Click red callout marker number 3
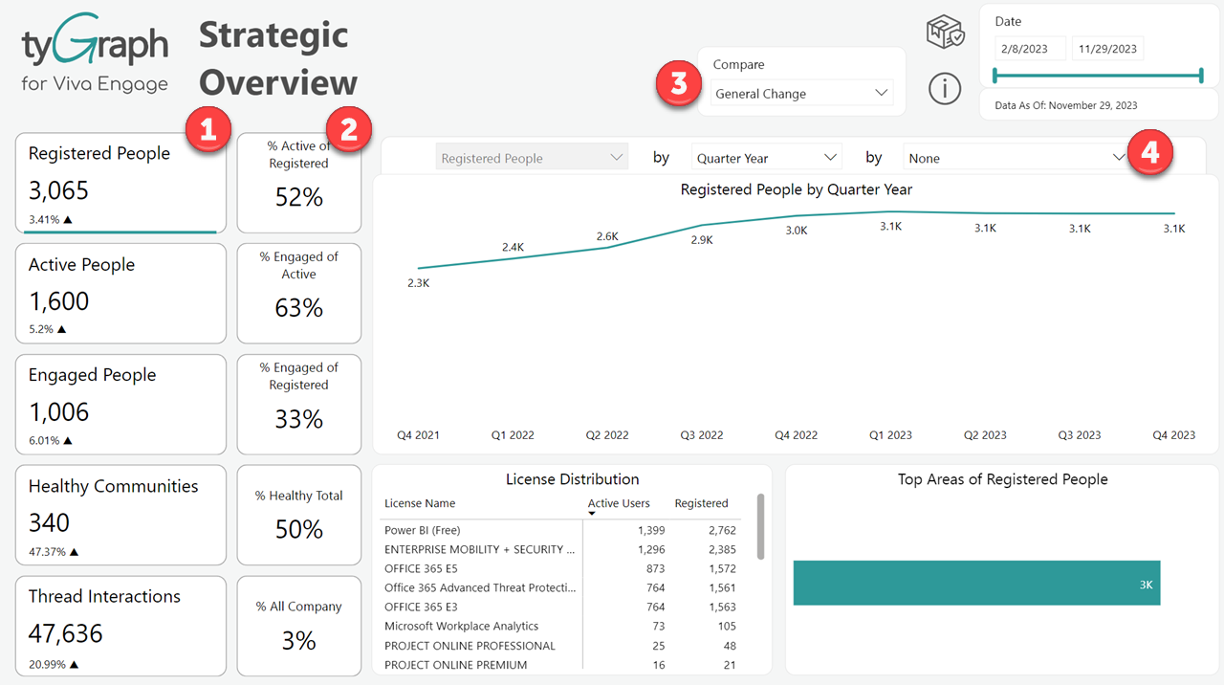Image resolution: width=1224 pixels, height=685 pixels. pos(678,83)
